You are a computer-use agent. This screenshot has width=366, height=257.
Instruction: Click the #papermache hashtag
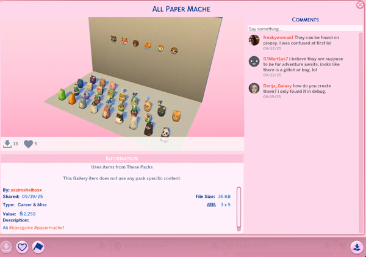48,228
